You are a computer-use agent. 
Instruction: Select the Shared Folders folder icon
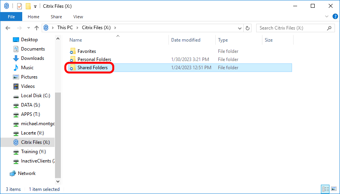click(73, 68)
